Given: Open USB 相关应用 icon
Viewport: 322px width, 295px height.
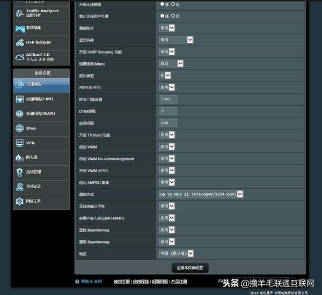Looking at the screenshot, I should [x=20, y=43].
